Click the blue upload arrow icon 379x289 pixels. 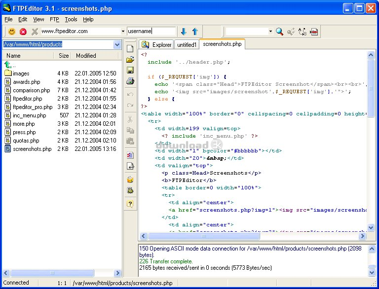pyautogui.click(x=194, y=32)
